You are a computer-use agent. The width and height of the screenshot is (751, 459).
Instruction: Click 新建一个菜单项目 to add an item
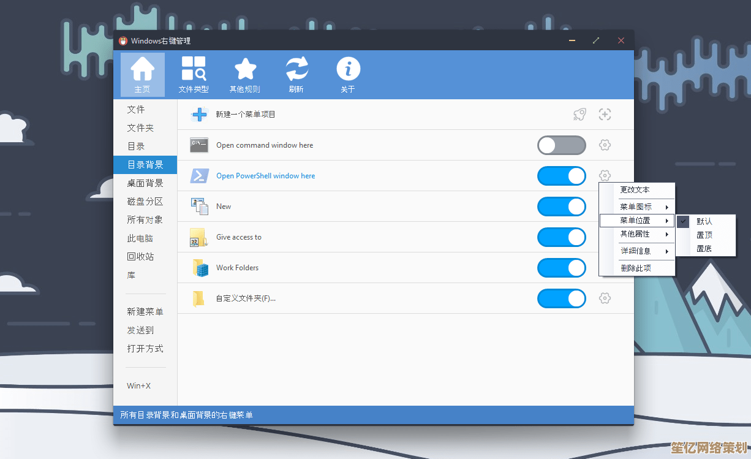click(245, 115)
